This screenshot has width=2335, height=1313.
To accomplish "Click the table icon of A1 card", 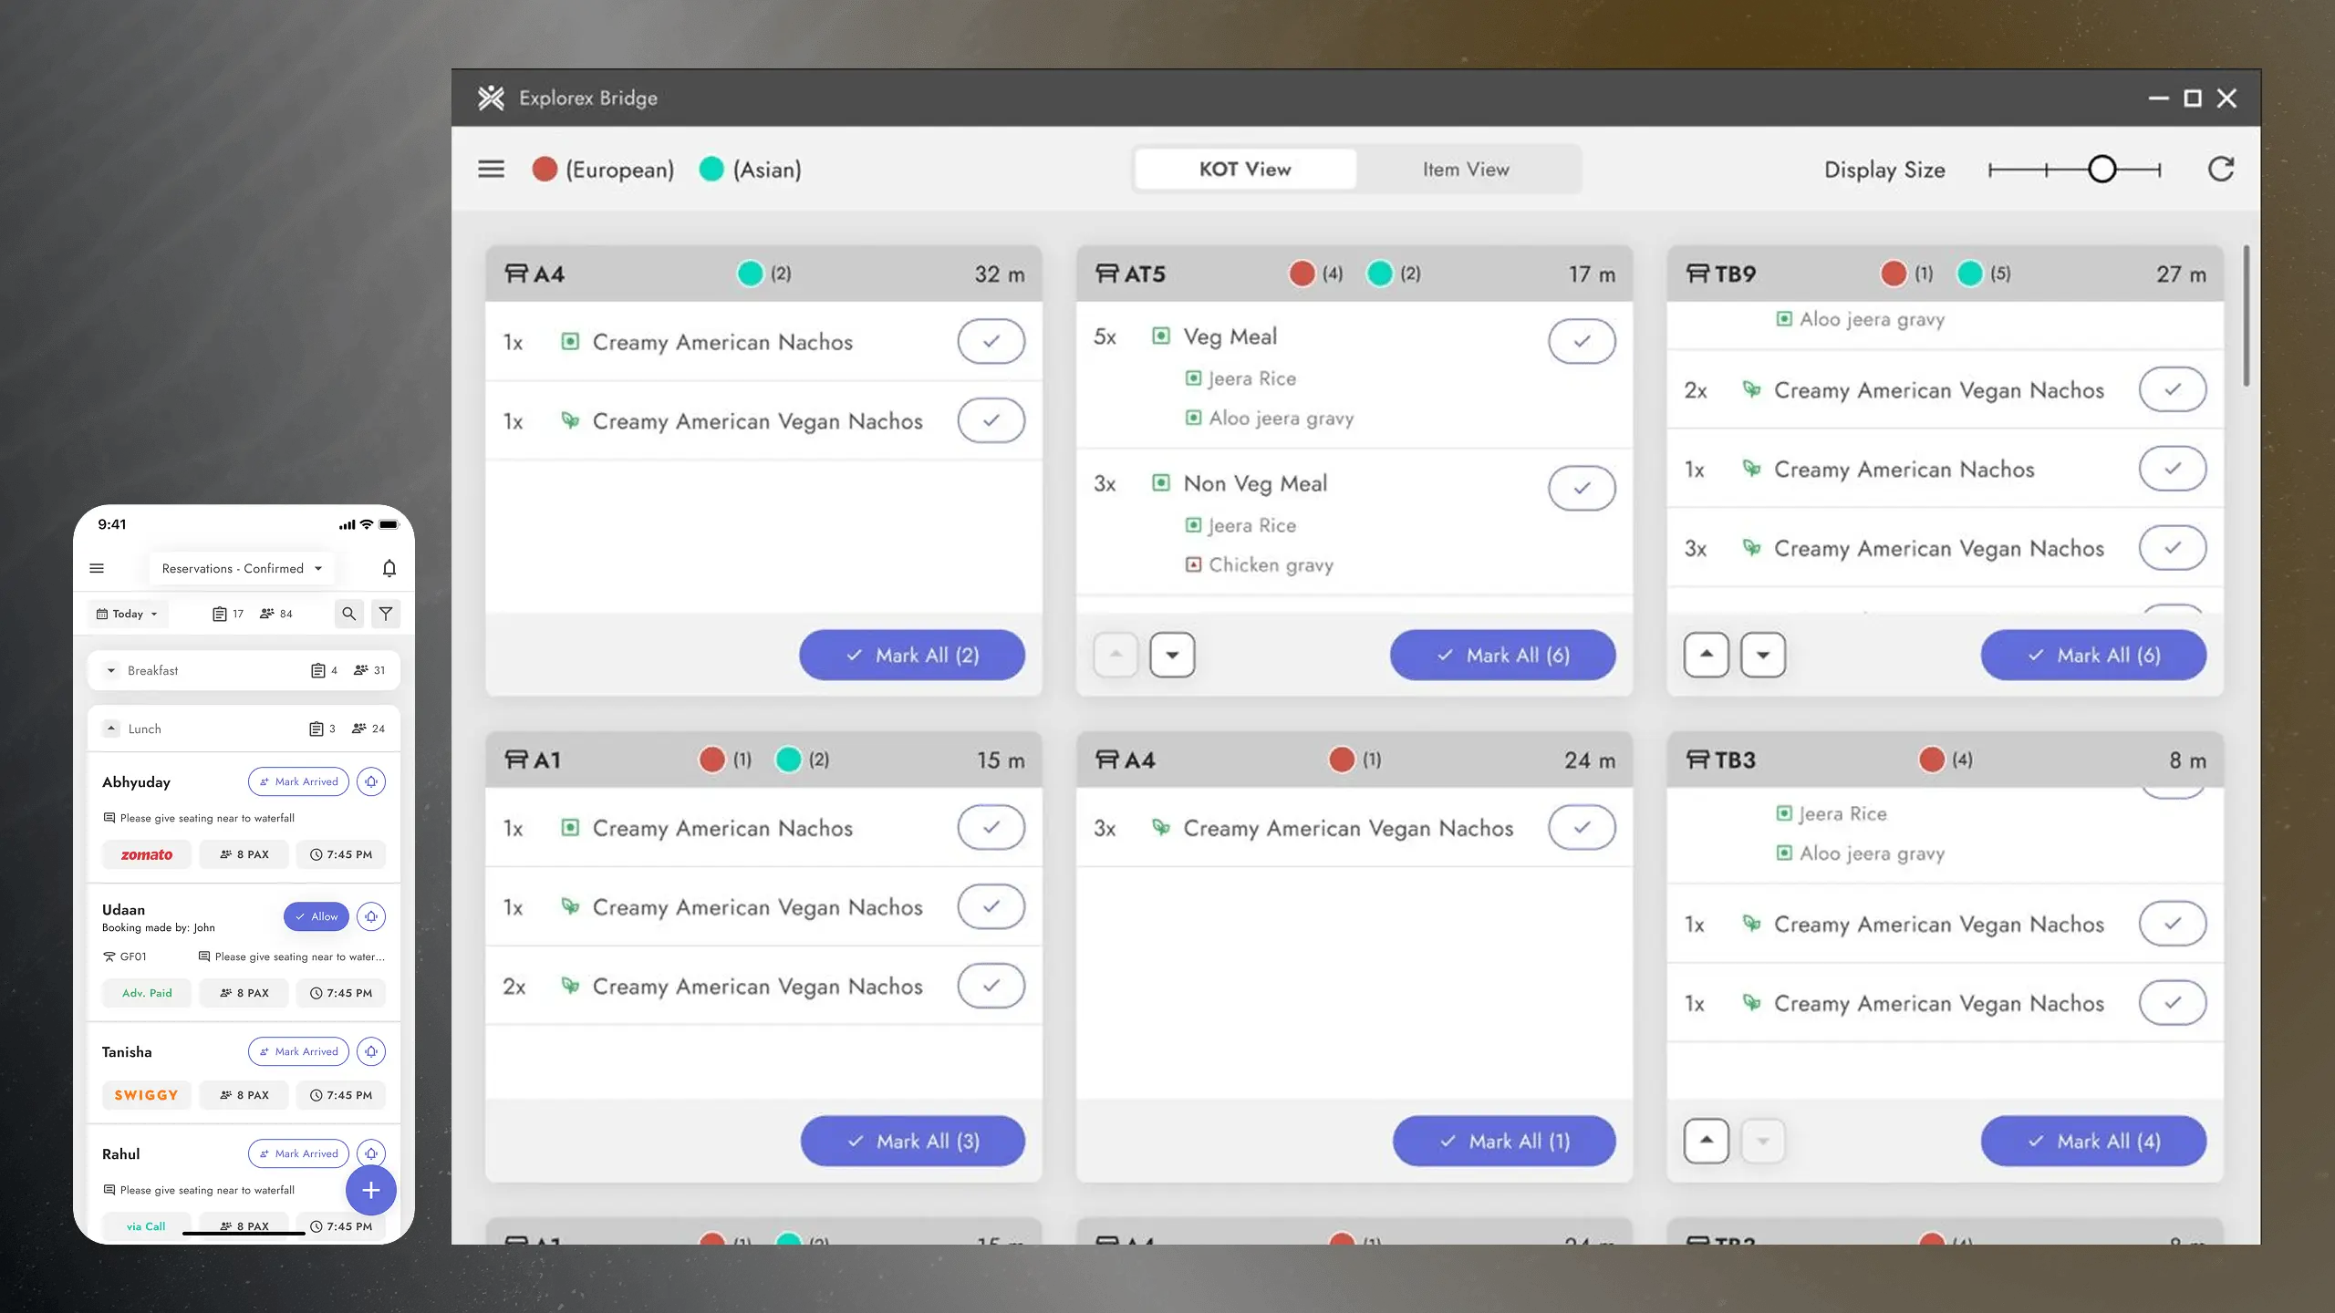I will (516, 760).
